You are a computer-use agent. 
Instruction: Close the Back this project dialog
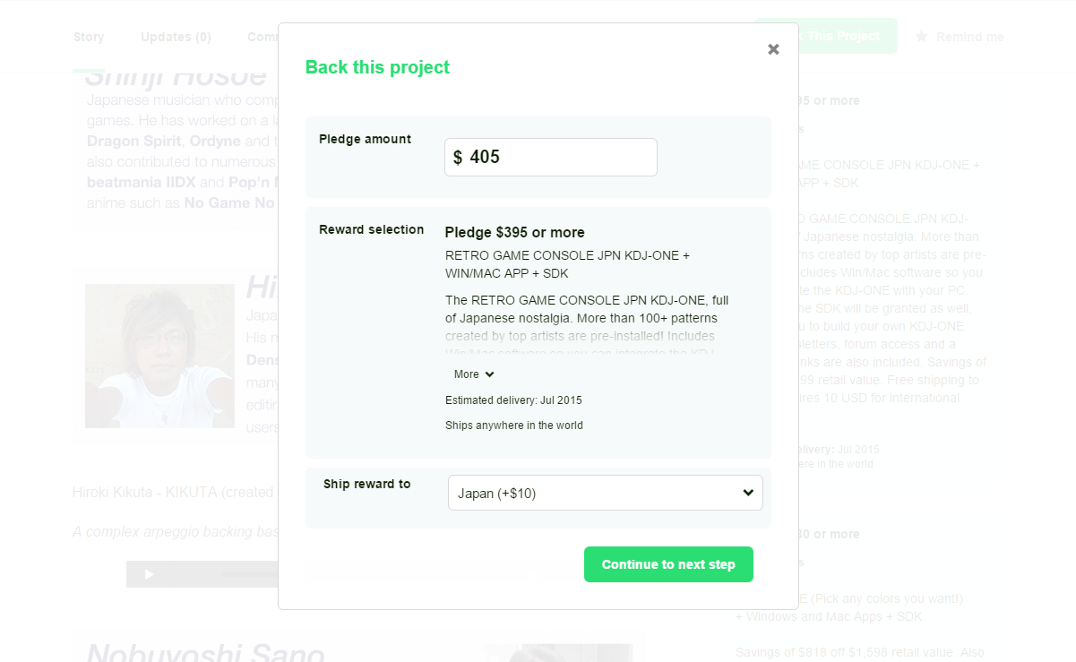click(773, 49)
